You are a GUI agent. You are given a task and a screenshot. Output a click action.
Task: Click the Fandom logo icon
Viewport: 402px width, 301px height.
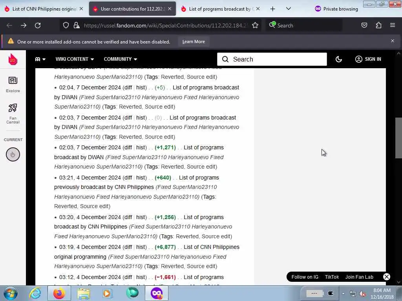point(13,59)
